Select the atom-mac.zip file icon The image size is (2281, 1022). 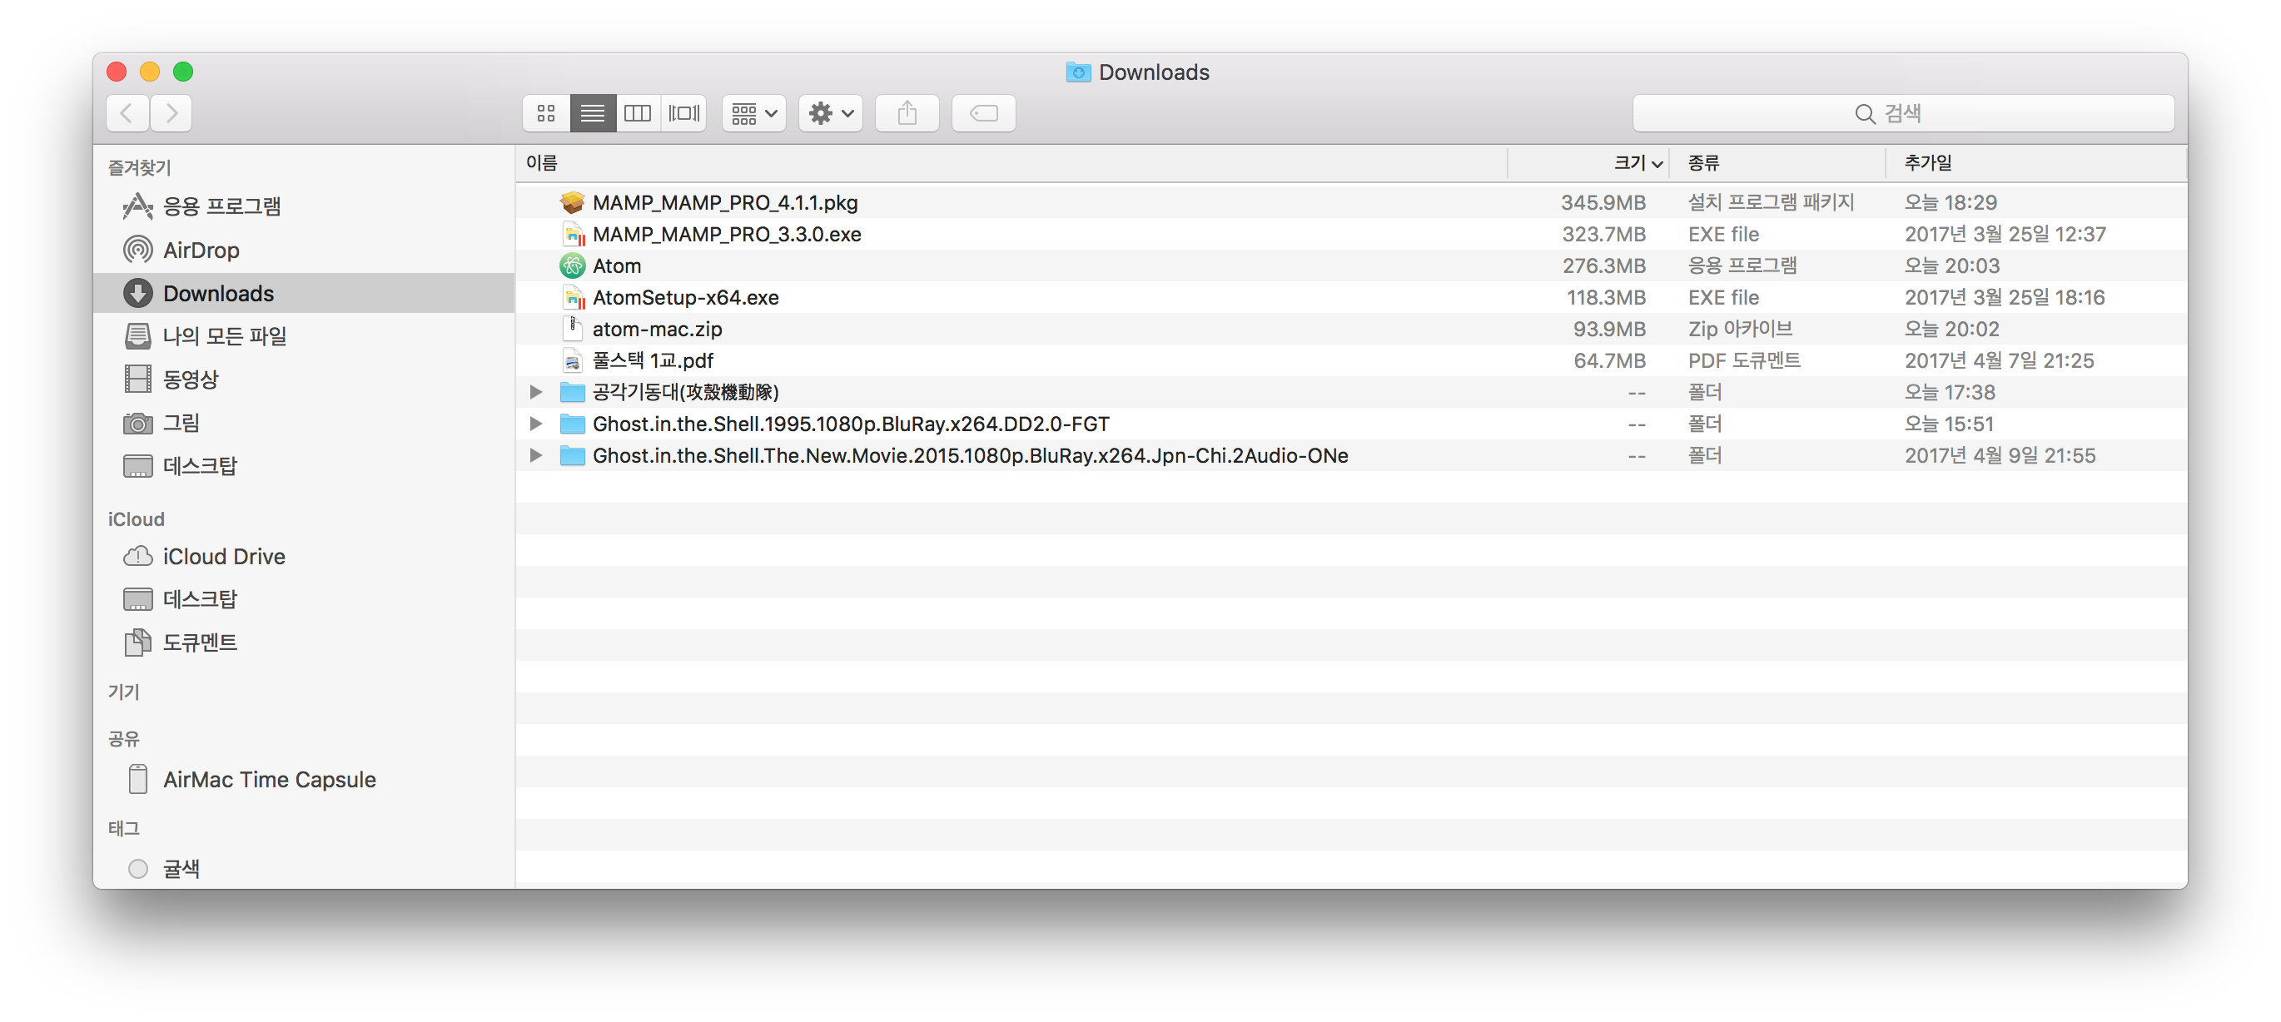tap(573, 329)
